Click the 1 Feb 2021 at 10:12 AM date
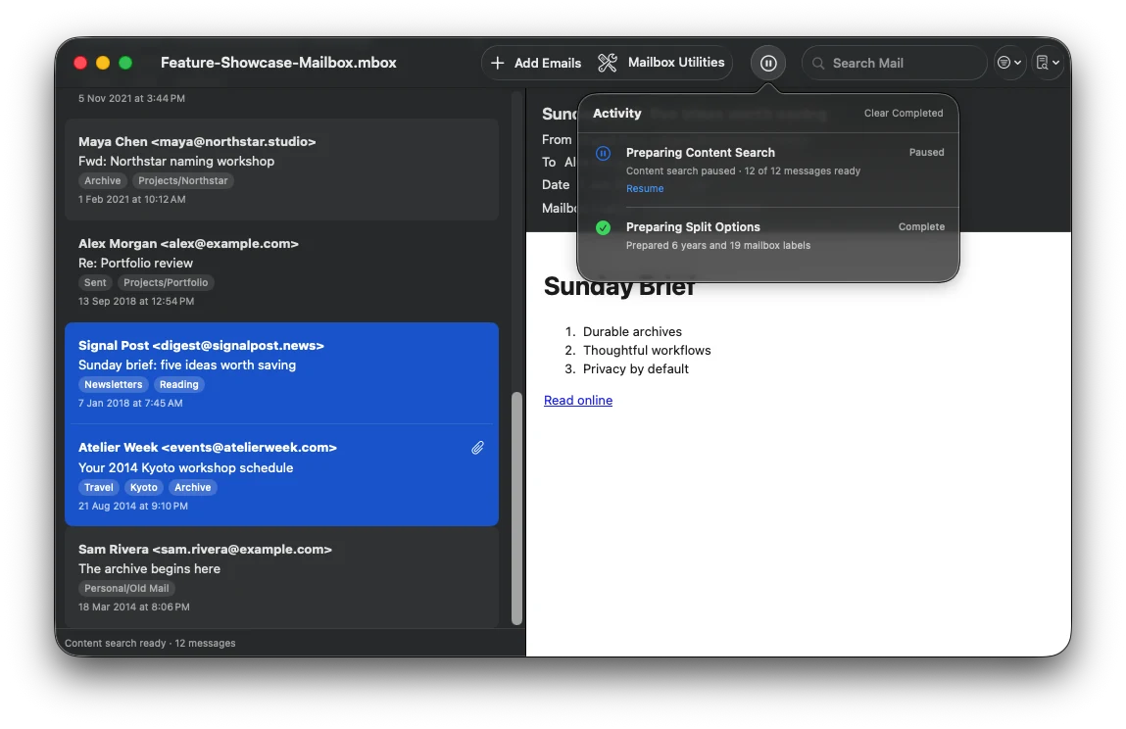The image size is (1126, 729). click(x=132, y=200)
